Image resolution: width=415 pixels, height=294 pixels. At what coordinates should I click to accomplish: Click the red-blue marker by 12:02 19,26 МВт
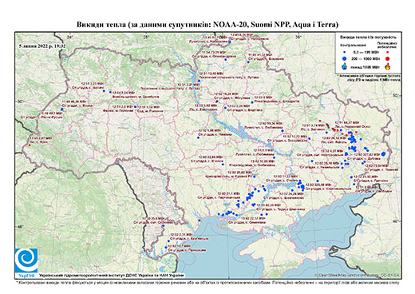pyautogui.click(x=217, y=101)
